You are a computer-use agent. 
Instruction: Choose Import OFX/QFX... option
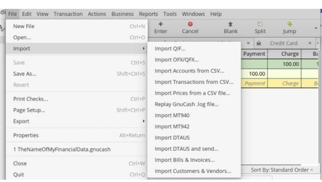pyautogui.click(x=194, y=59)
